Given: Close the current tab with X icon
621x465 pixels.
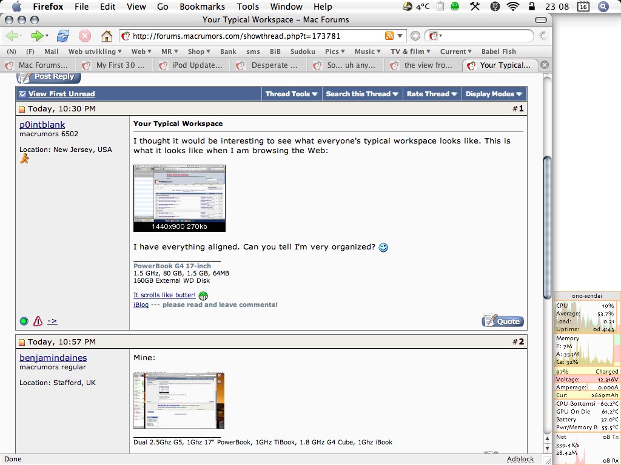Looking at the screenshot, I should coord(545,65).
